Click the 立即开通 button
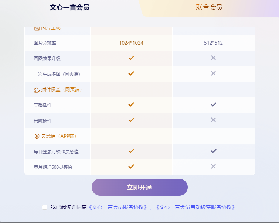The image size is (279, 223). 140,187
